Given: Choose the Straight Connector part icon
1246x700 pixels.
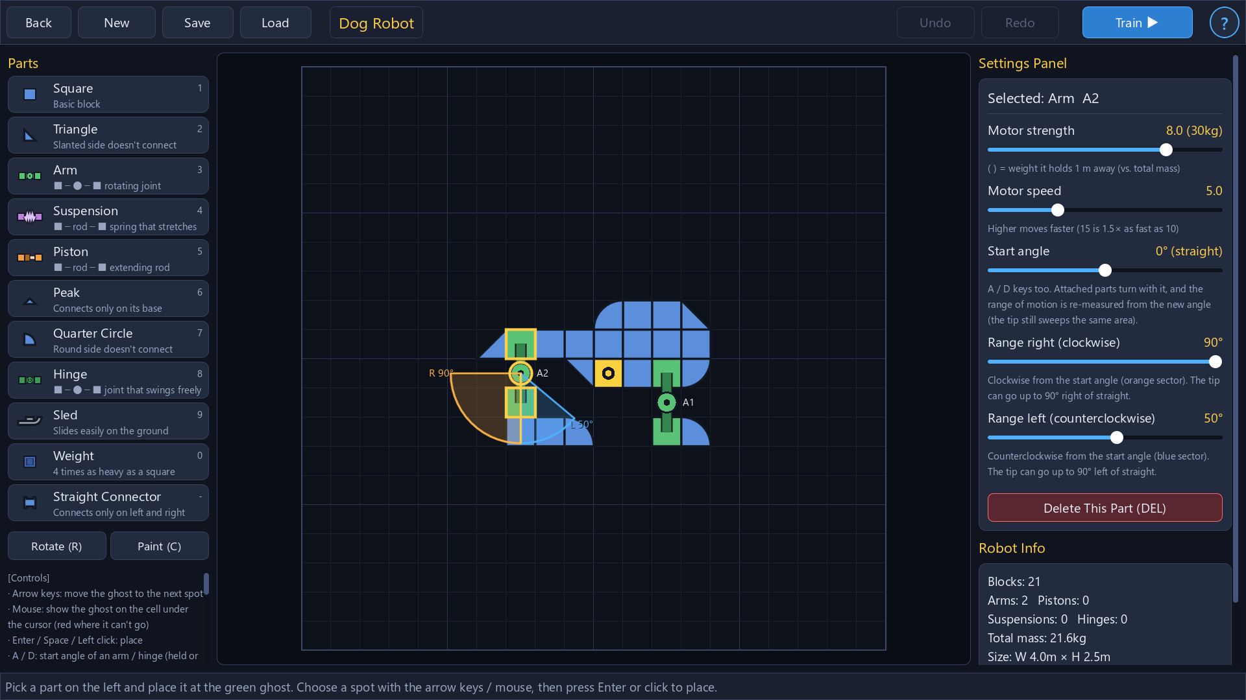Looking at the screenshot, I should [x=30, y=503].
